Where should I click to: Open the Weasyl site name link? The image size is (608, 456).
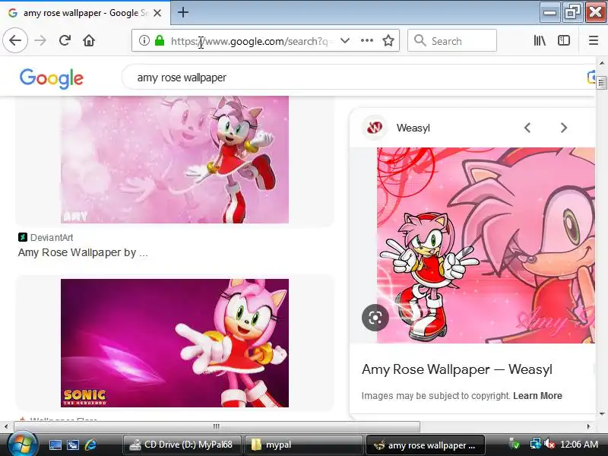pyautogui.click(x=413, y=128)
